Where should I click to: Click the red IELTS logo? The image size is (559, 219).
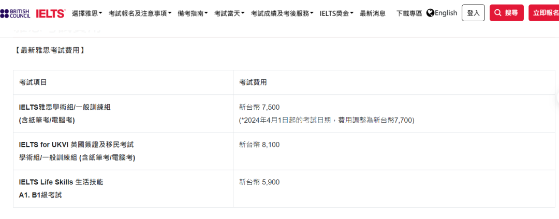click(51, 13)
